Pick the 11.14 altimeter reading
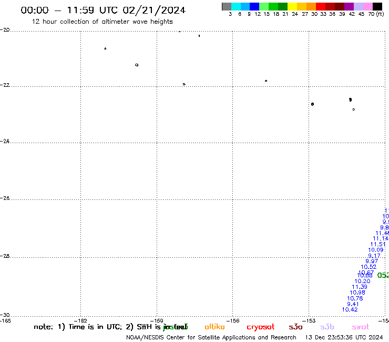Viewport: 389px width, 342px height. pyautogui.click(x=380, y=238)
